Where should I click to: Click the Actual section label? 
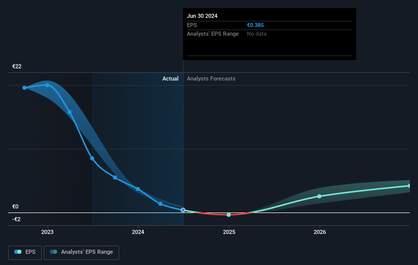(171, 78)
